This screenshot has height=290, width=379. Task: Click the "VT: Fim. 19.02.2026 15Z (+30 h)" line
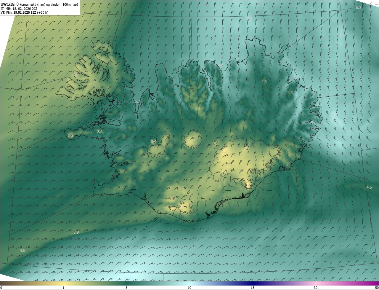coord(24,12)
